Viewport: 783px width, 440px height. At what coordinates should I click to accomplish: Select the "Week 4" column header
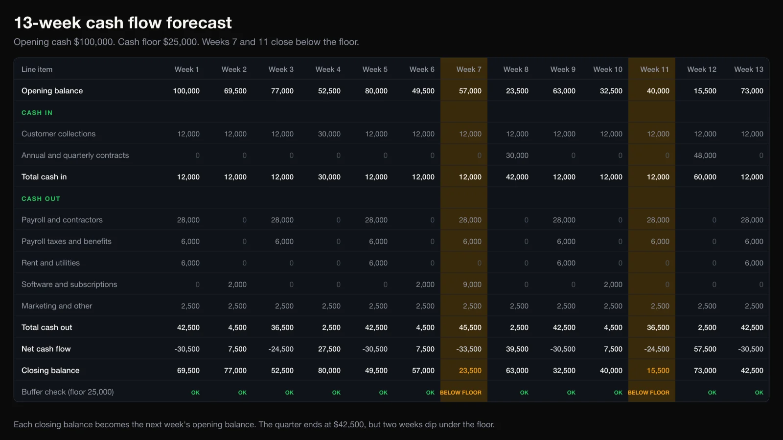pos(328,69)
